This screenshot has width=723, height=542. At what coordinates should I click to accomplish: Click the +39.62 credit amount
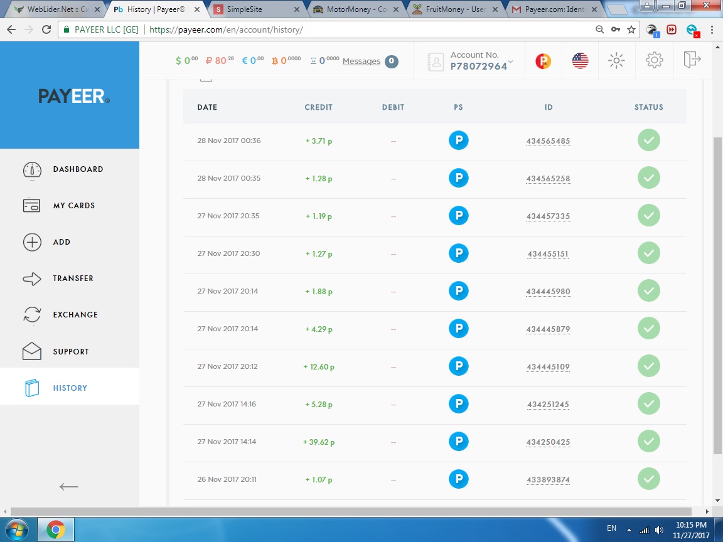(319, 442)
